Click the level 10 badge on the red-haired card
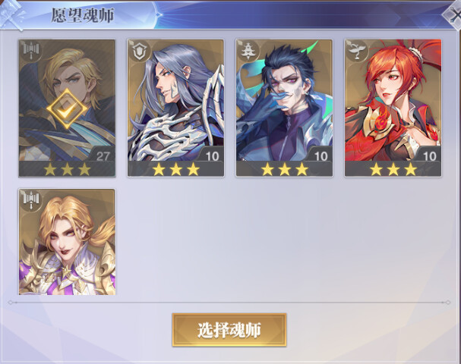The image size is (461, 364). (x=429, y=156)
